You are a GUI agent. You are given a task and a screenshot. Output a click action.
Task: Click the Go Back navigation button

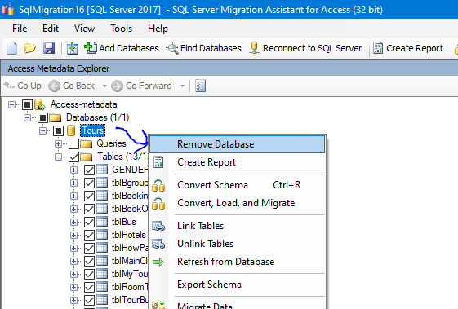(x=72, y=86)
